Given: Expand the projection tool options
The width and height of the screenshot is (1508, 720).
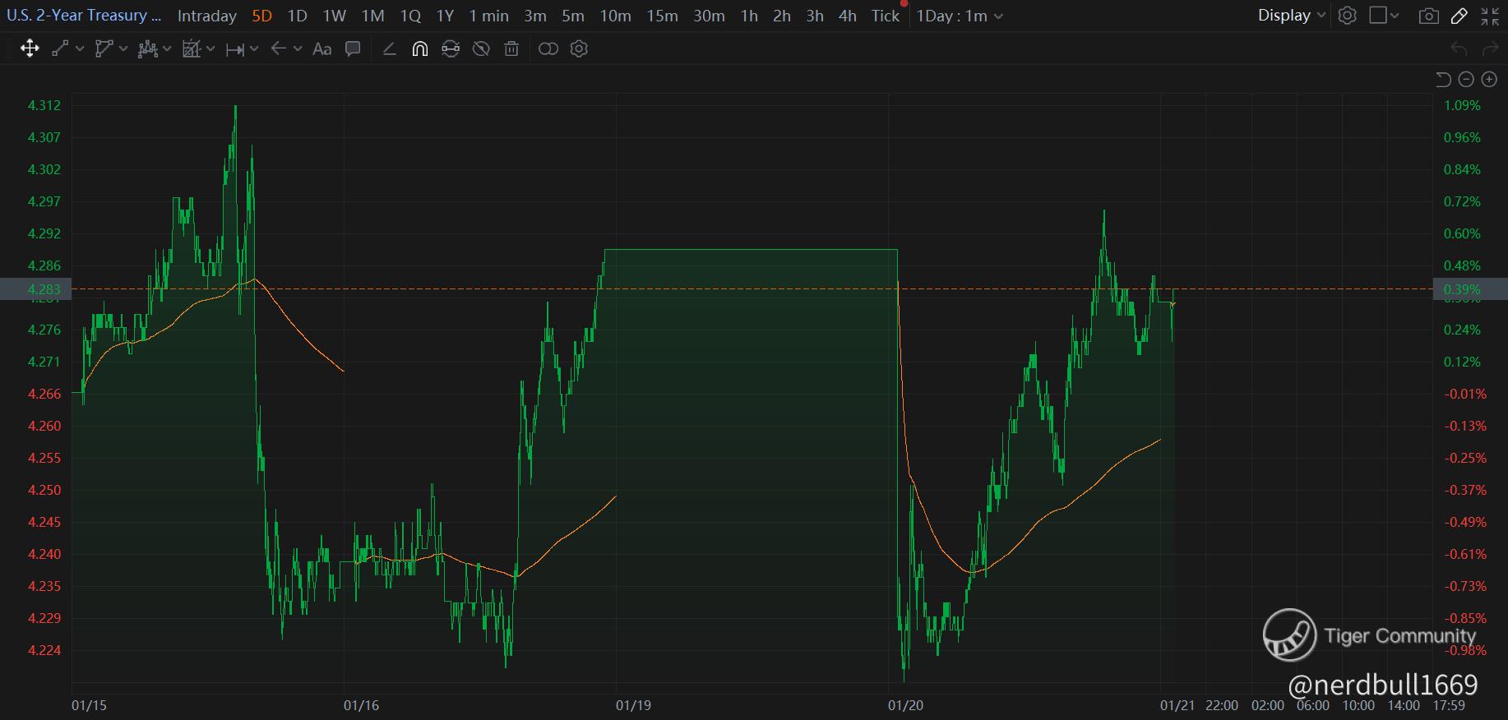Looking at the screenshot, I should click(x=210, y=49).
